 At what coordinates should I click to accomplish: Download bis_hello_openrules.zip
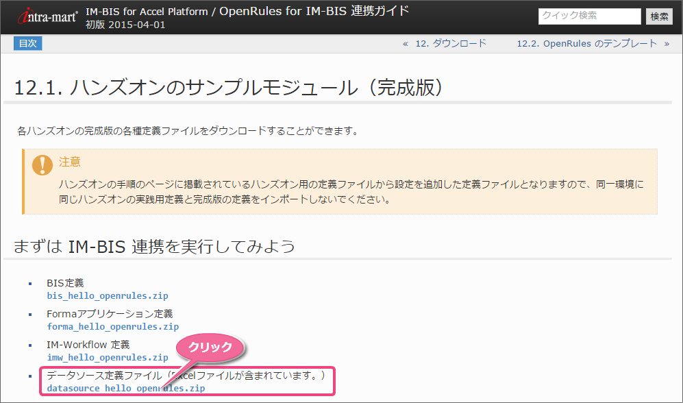pos(108,296)
